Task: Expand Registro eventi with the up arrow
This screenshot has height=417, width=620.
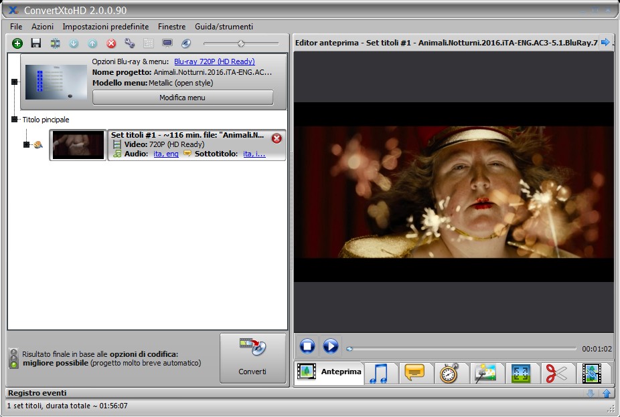Action: (x=607, y=394)
